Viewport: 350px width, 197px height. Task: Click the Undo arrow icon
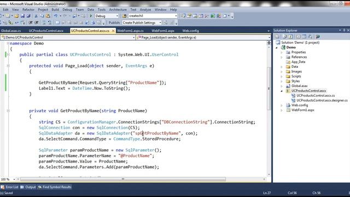[x=55, y=16]
